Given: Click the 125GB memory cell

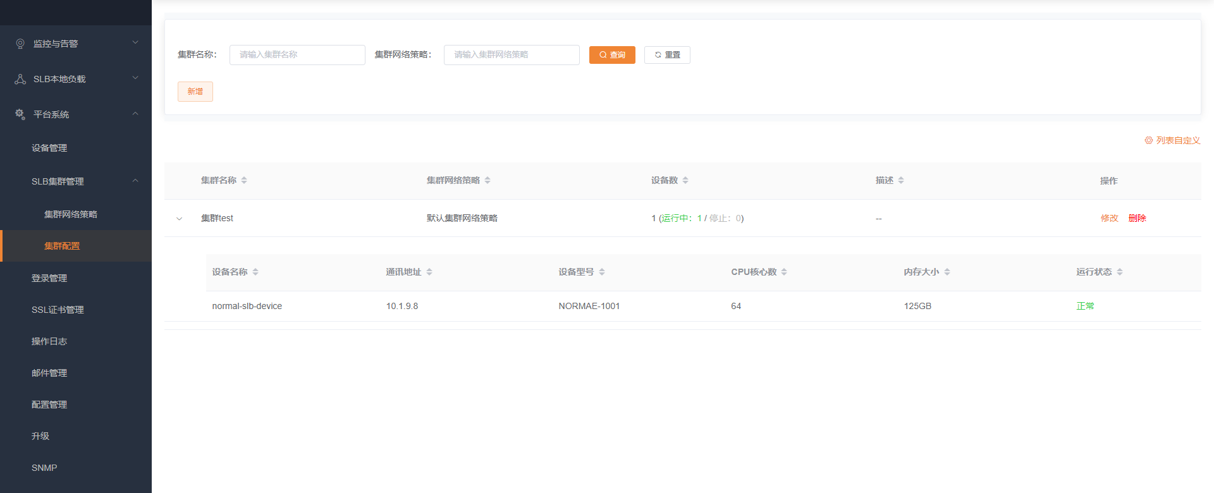Looking at the screenshot, I should click(917, 306).
